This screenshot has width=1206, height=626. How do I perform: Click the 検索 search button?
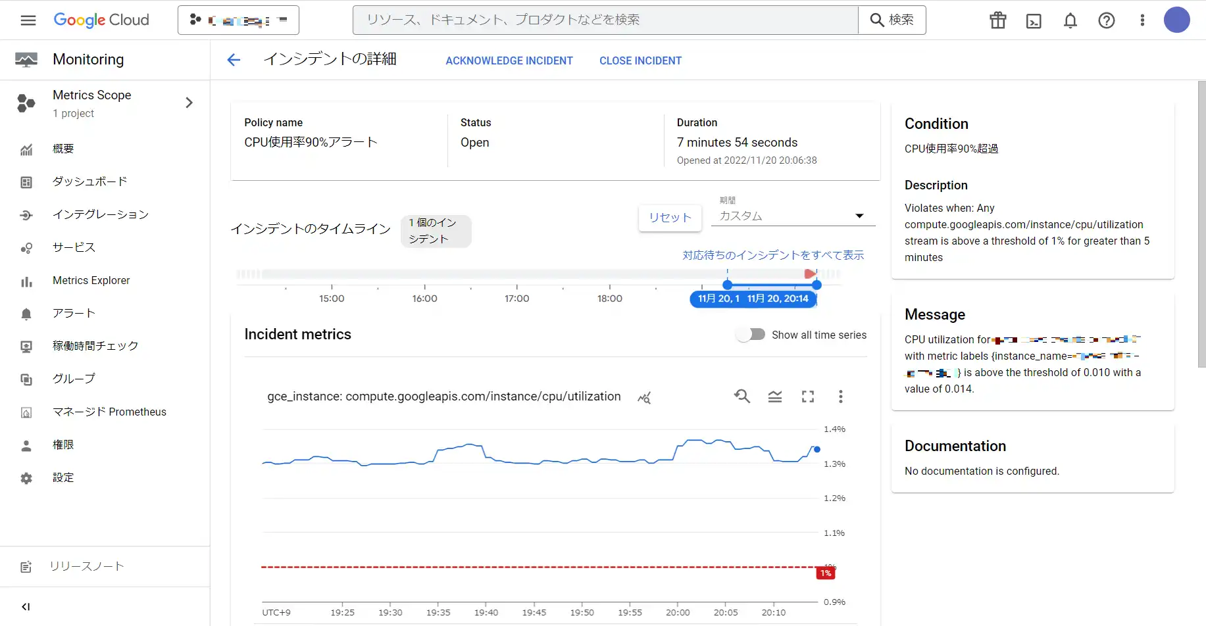(x=892, y=20)
